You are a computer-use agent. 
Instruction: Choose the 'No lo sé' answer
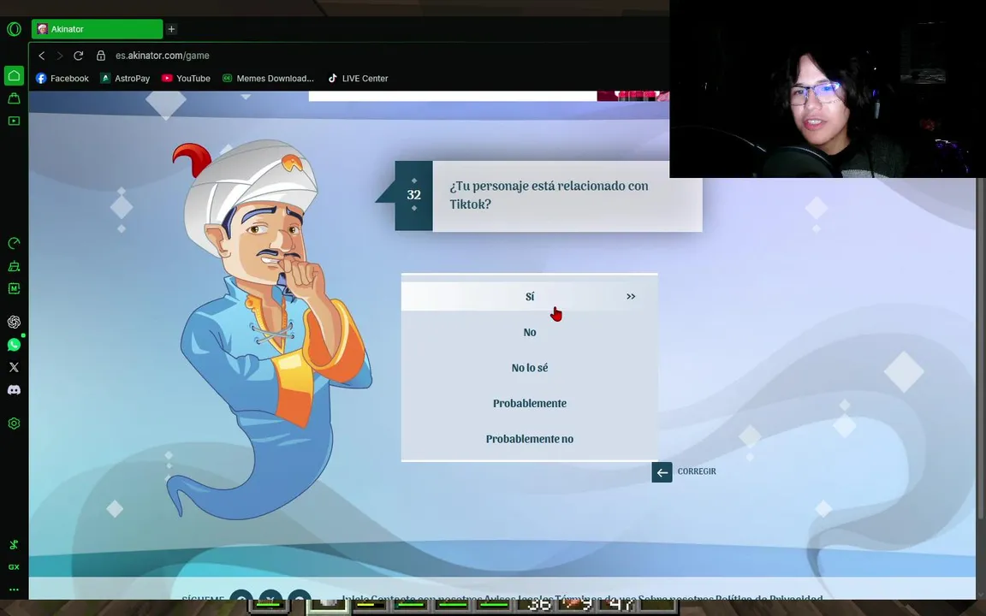point(530,368)
